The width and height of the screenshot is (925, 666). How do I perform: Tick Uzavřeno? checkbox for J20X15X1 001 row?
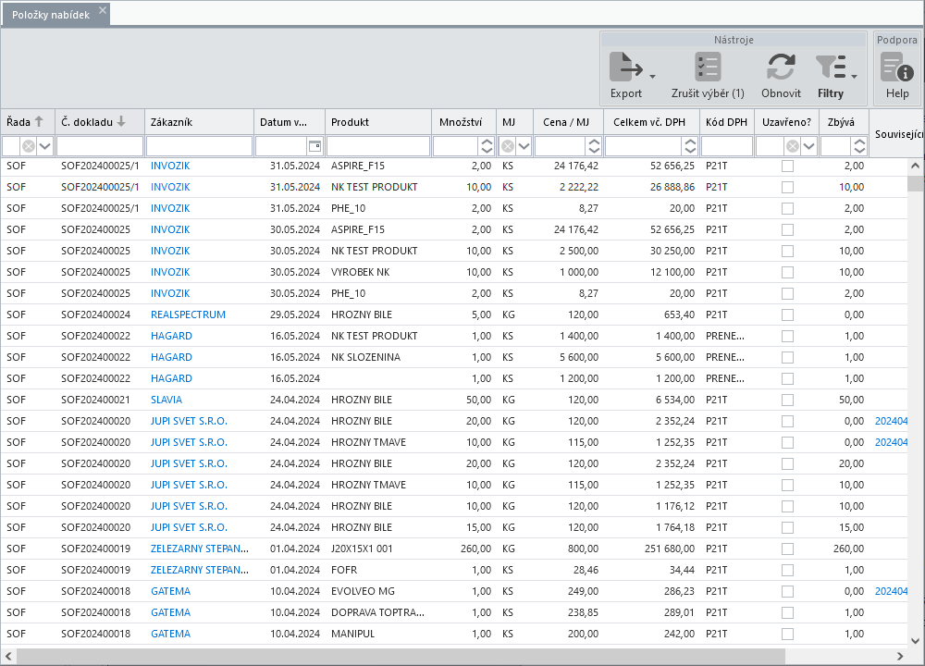click(x=787, y=549)
